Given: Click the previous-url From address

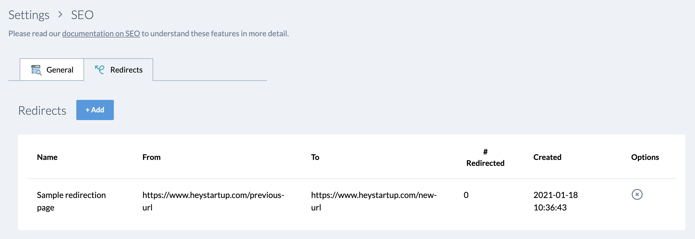Looking at the screenshot, I should (213, 201).
